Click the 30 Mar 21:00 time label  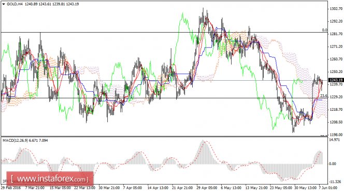[109, 188]
